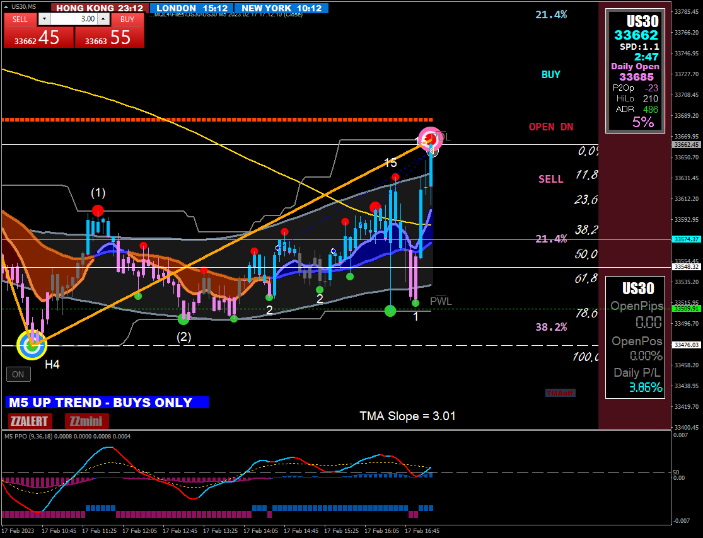This screenshot has width=703, height=538.
Task: Click the TMAoff toggle label
Action: pyautogui.click(x=560, y=393)
